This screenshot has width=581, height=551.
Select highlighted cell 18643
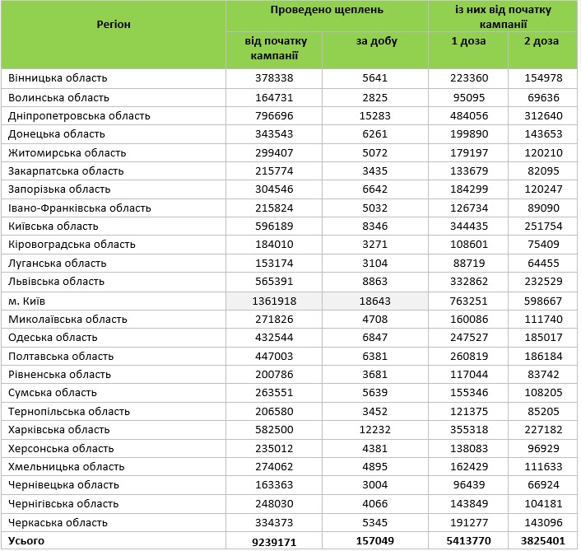[375, 301]
